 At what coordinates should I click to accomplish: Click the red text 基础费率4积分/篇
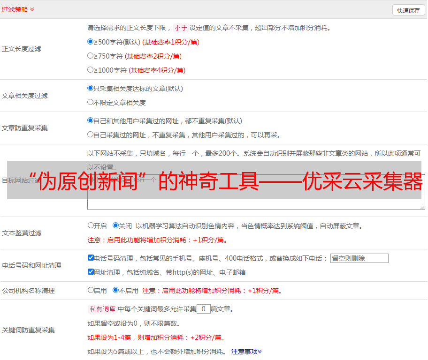(x=157, y=70)
